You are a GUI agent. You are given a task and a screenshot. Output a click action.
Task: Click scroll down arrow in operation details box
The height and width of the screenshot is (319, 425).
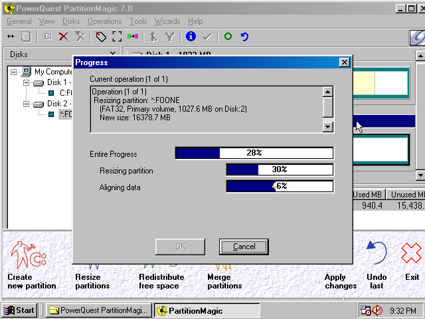[x=328, y=127]
